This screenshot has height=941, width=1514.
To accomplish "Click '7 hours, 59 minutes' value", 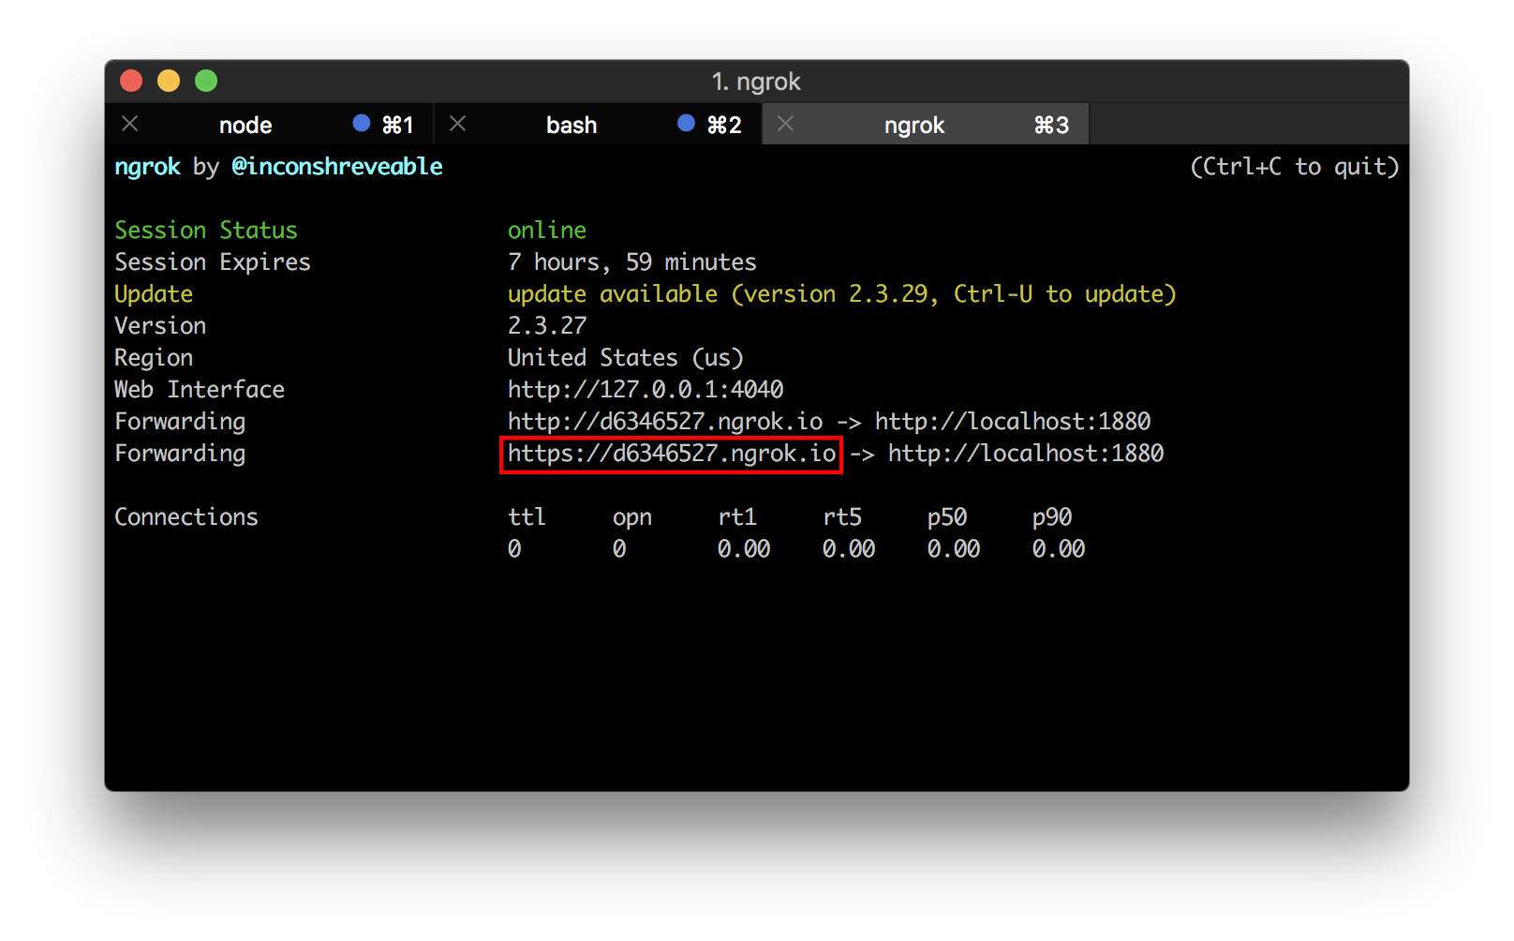I will 632,262.
